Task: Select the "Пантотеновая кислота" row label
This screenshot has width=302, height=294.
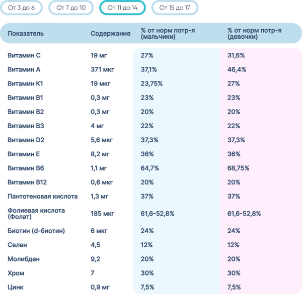Action: tap(43, 196)
